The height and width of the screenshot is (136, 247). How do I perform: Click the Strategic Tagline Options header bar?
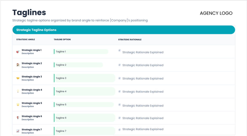click(x=124, y=30)
